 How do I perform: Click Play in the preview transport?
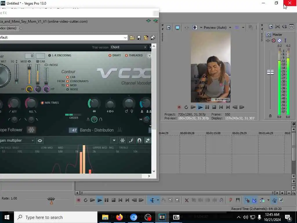point(200,107)
